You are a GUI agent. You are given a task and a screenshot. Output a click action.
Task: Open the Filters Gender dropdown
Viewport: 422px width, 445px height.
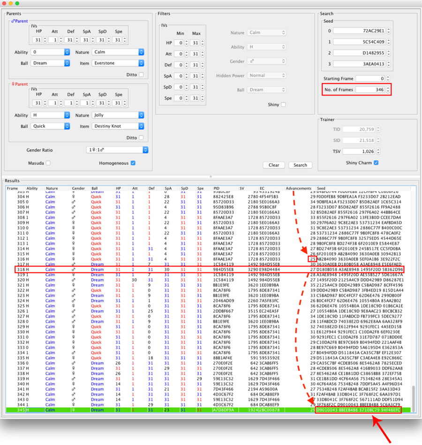pyautogui.click(x=266, y=61)
